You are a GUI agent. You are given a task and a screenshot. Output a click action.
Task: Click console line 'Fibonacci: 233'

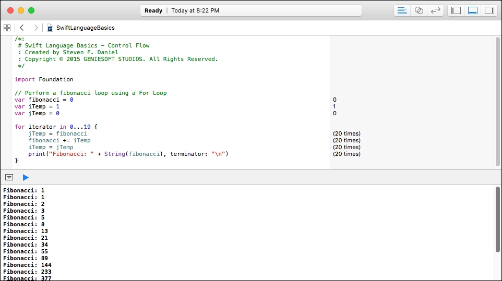[27, 272]
